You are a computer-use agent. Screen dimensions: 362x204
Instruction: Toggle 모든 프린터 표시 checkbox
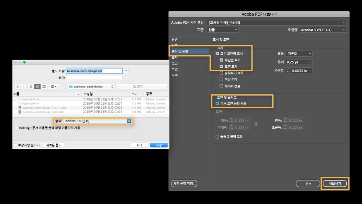[217, 54]
